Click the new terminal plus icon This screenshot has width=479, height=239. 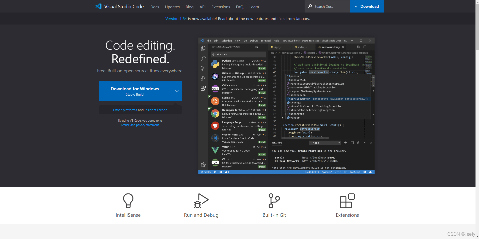(346, 143)
